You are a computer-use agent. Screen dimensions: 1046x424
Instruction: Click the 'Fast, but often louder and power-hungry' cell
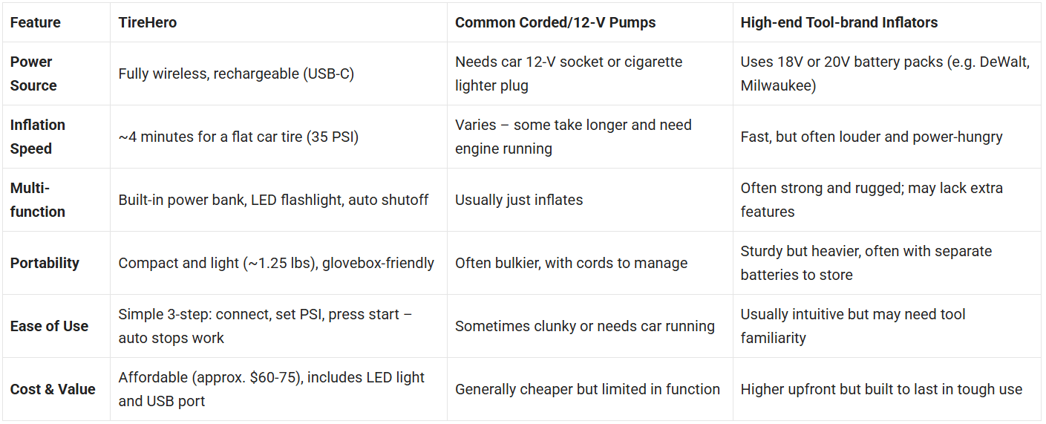872,137
